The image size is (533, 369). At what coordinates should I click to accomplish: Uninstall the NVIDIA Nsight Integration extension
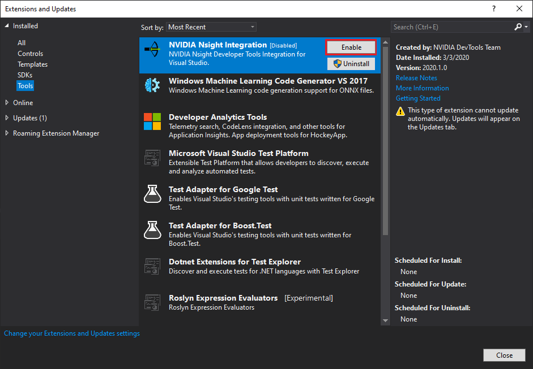pos(351,64)
